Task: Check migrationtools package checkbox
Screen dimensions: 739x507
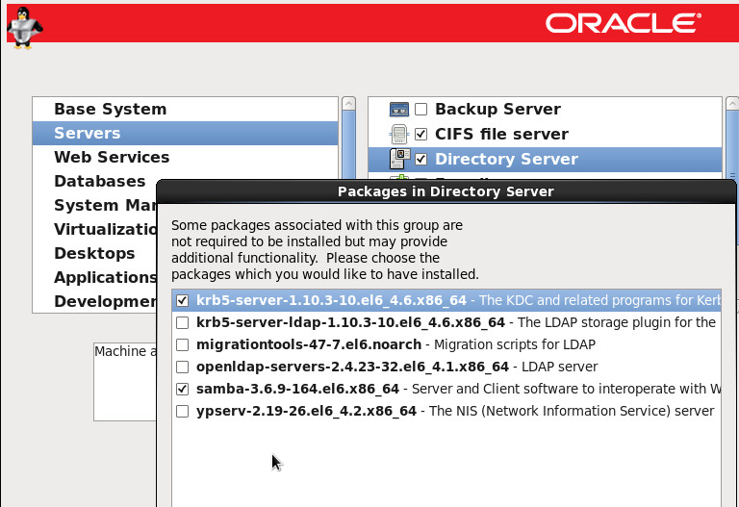Action: click(x=183, y=345)
